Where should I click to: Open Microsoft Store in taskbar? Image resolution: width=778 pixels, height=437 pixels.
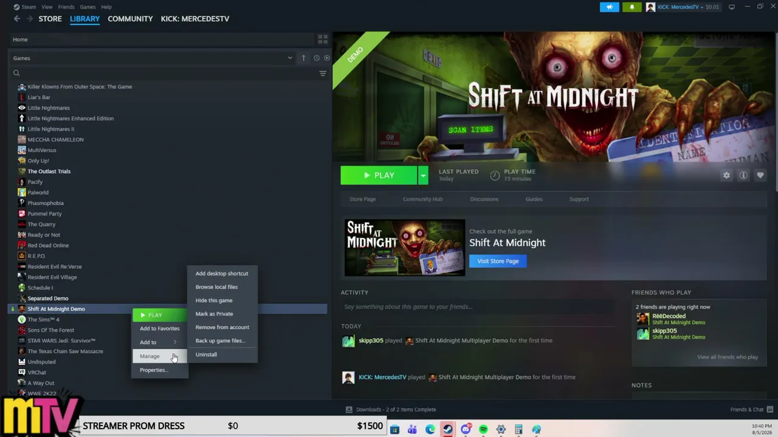[394, 430]
